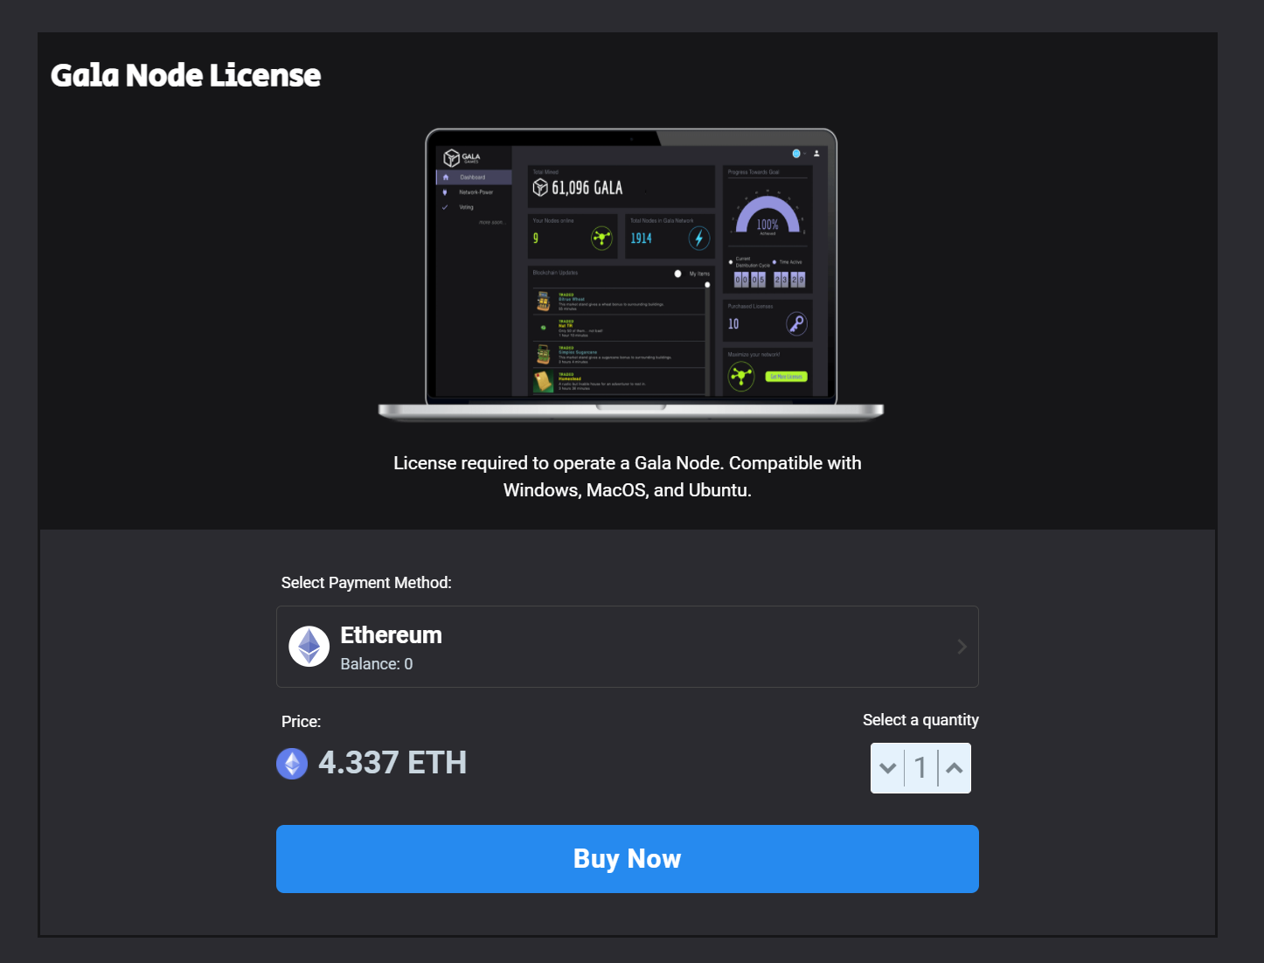The width and height of the screenshot is (1264, 963).
Task: Toggle the My Items switch in Blockchain Updates
Action: tap(678, 274)
